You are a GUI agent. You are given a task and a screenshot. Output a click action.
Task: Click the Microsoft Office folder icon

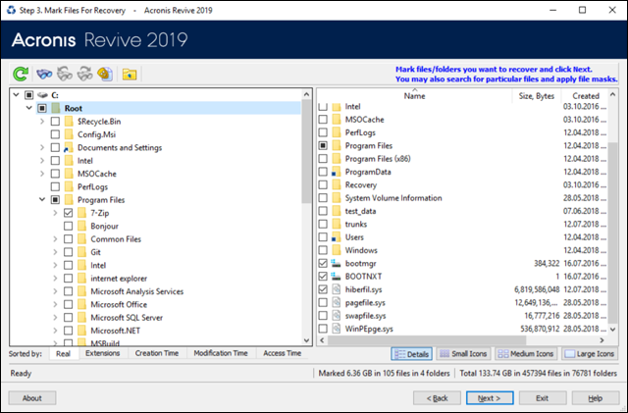[x=81, y=304]
